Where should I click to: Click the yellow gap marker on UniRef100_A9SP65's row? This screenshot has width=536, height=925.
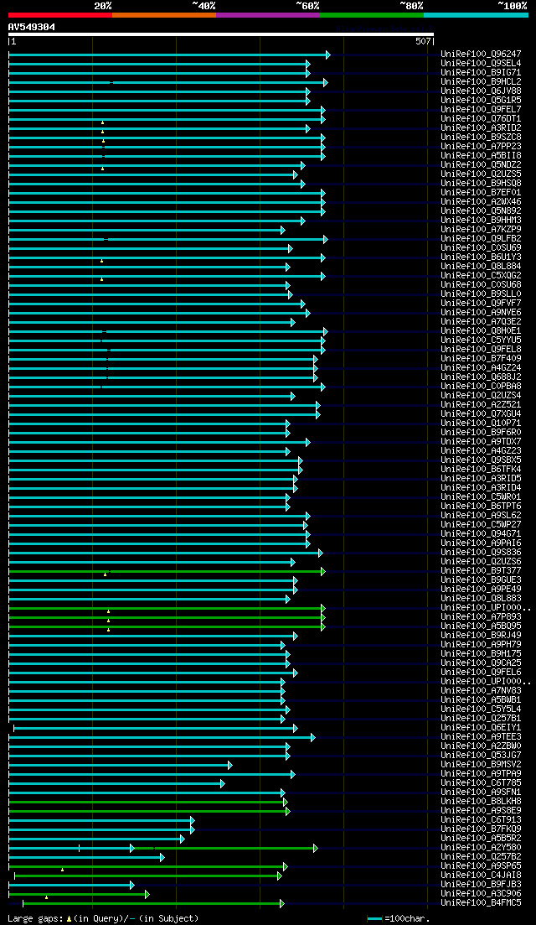click(x=63, y=870)
